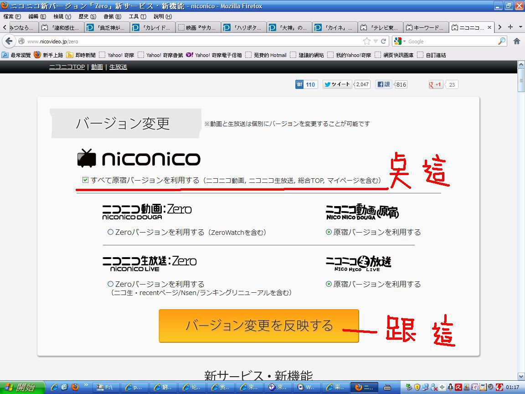The height and width of the screenshot is (394, 525).
Task: Click the Home icon in toolbar
Action: click(x=516, y=41)
